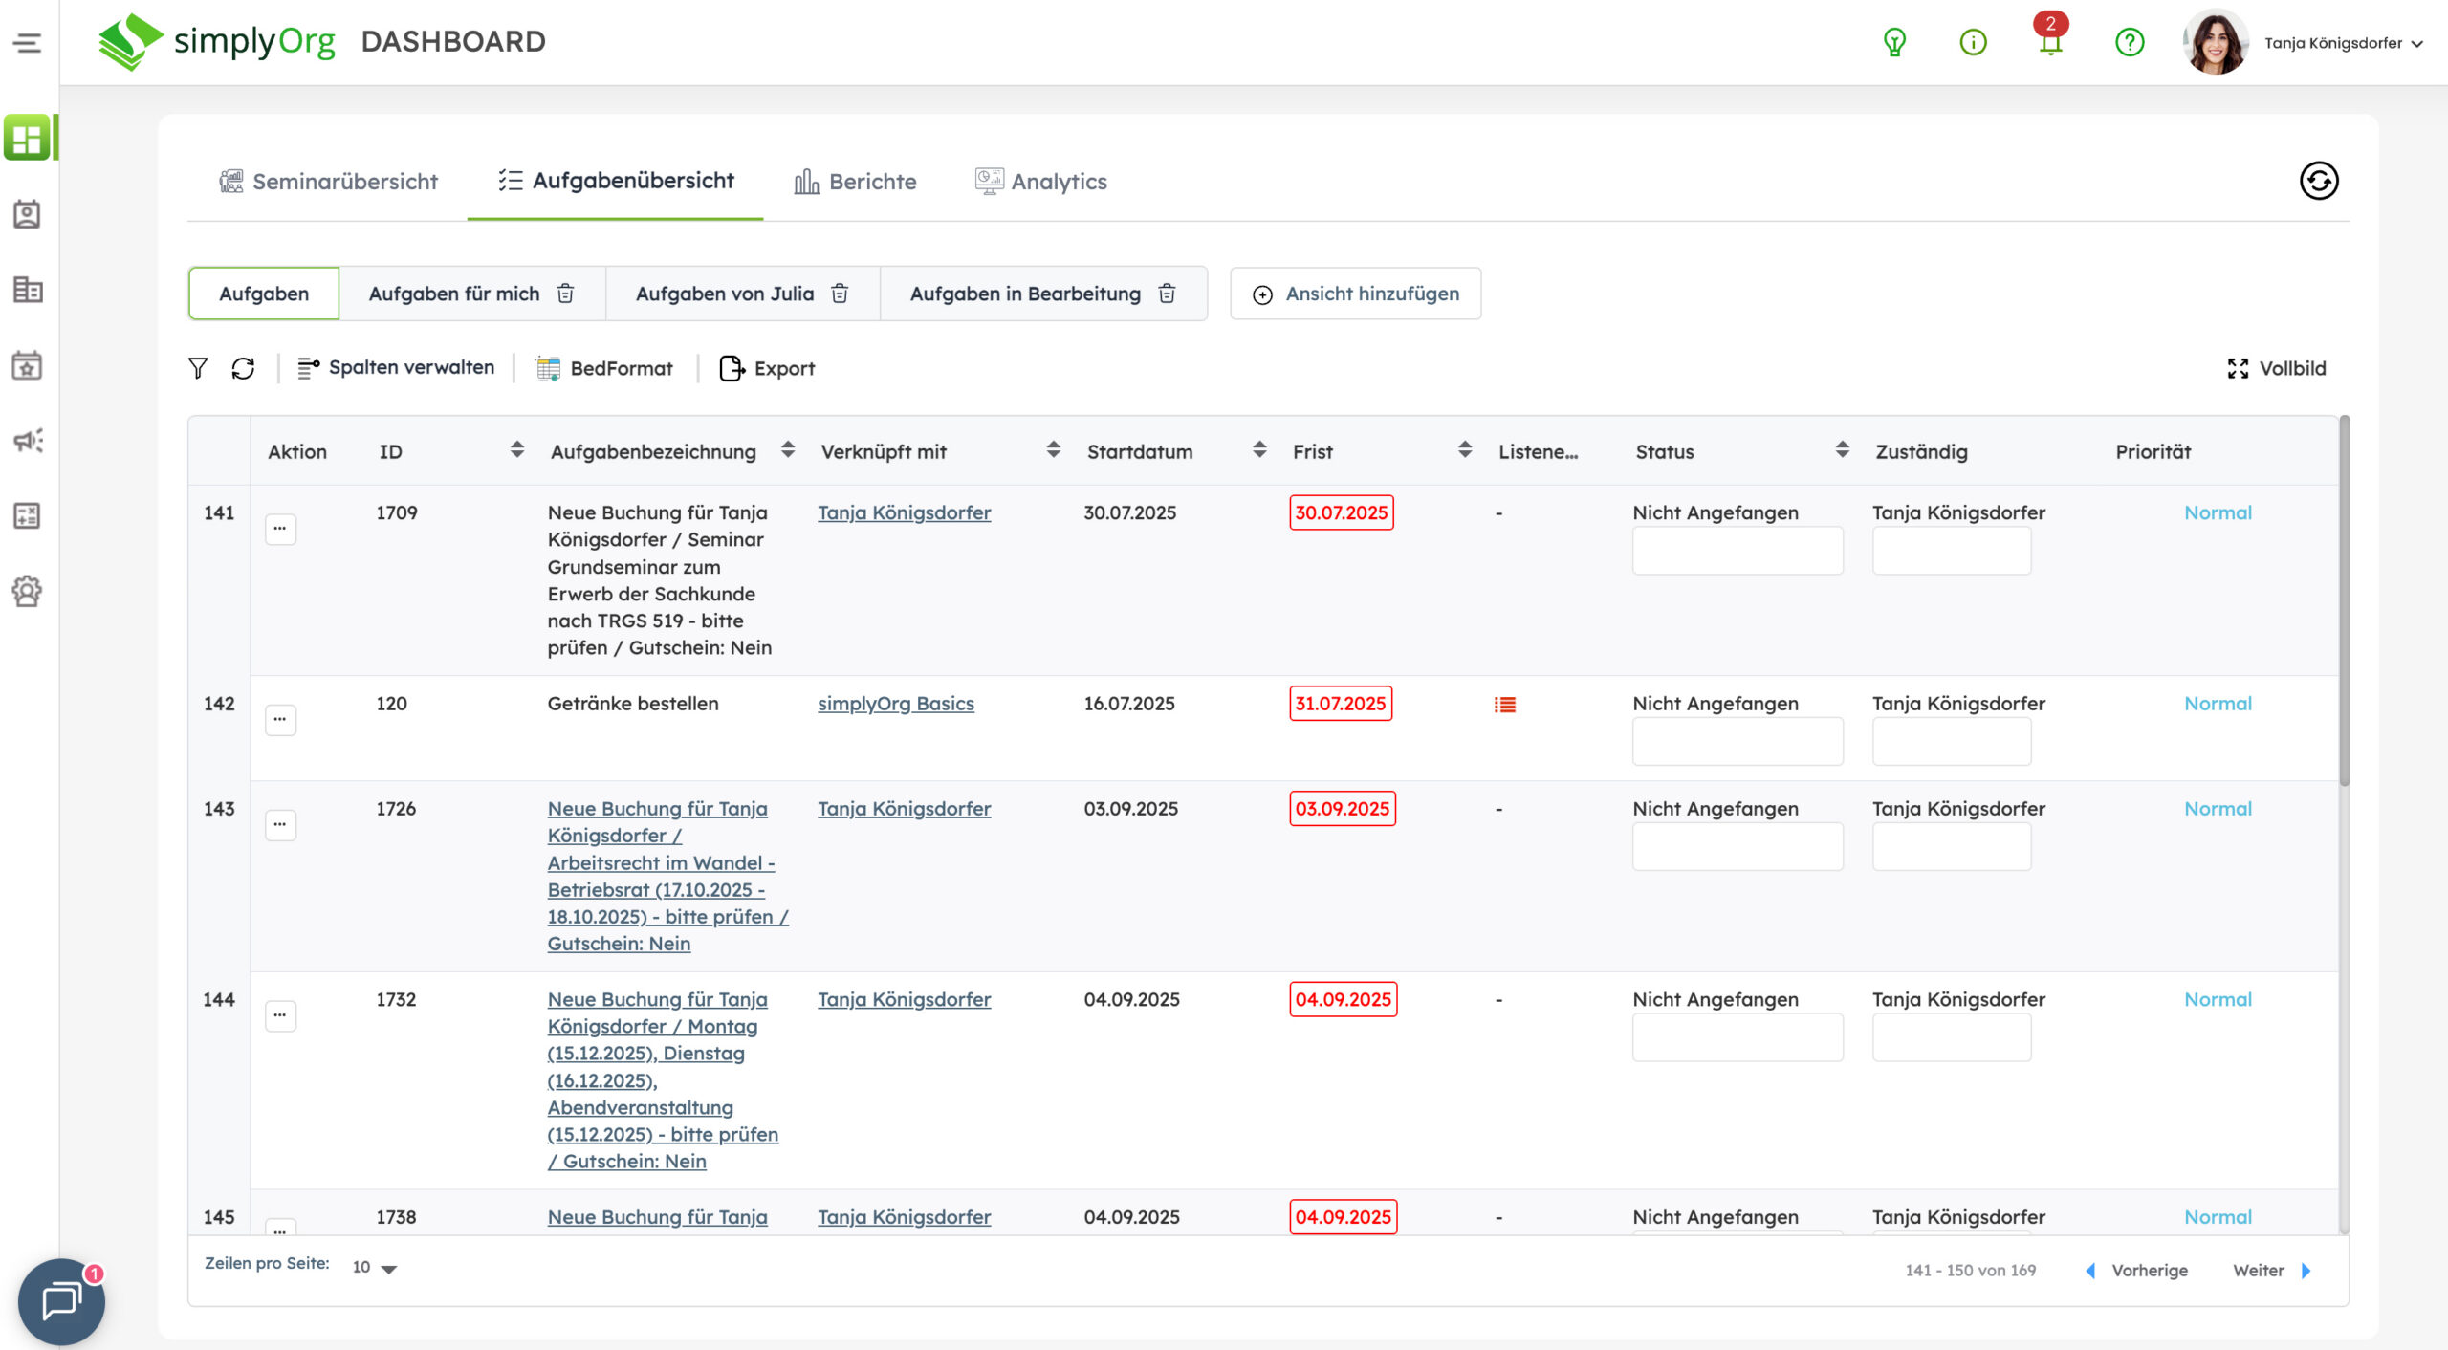Toggle the hamburger menu sidebar

pos(28,42)
